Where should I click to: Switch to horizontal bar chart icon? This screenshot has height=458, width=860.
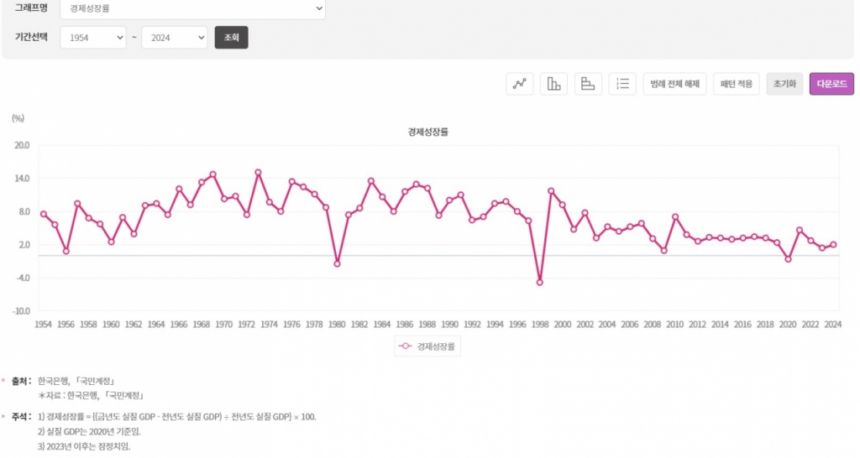[x=588, y=84]
